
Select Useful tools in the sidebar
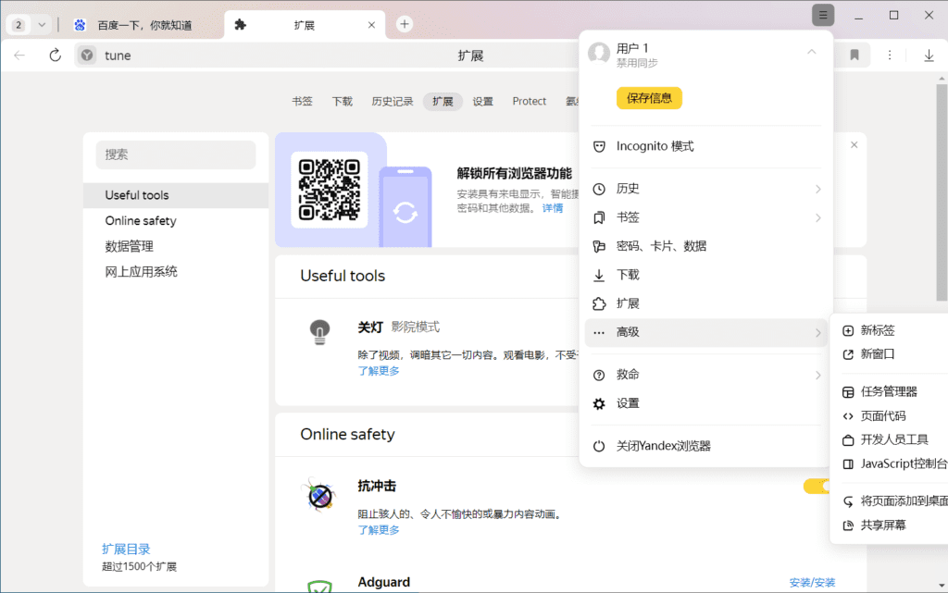tap(176, 195)
